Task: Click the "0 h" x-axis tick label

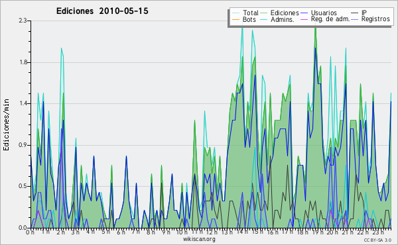Action: pos(30,232)
